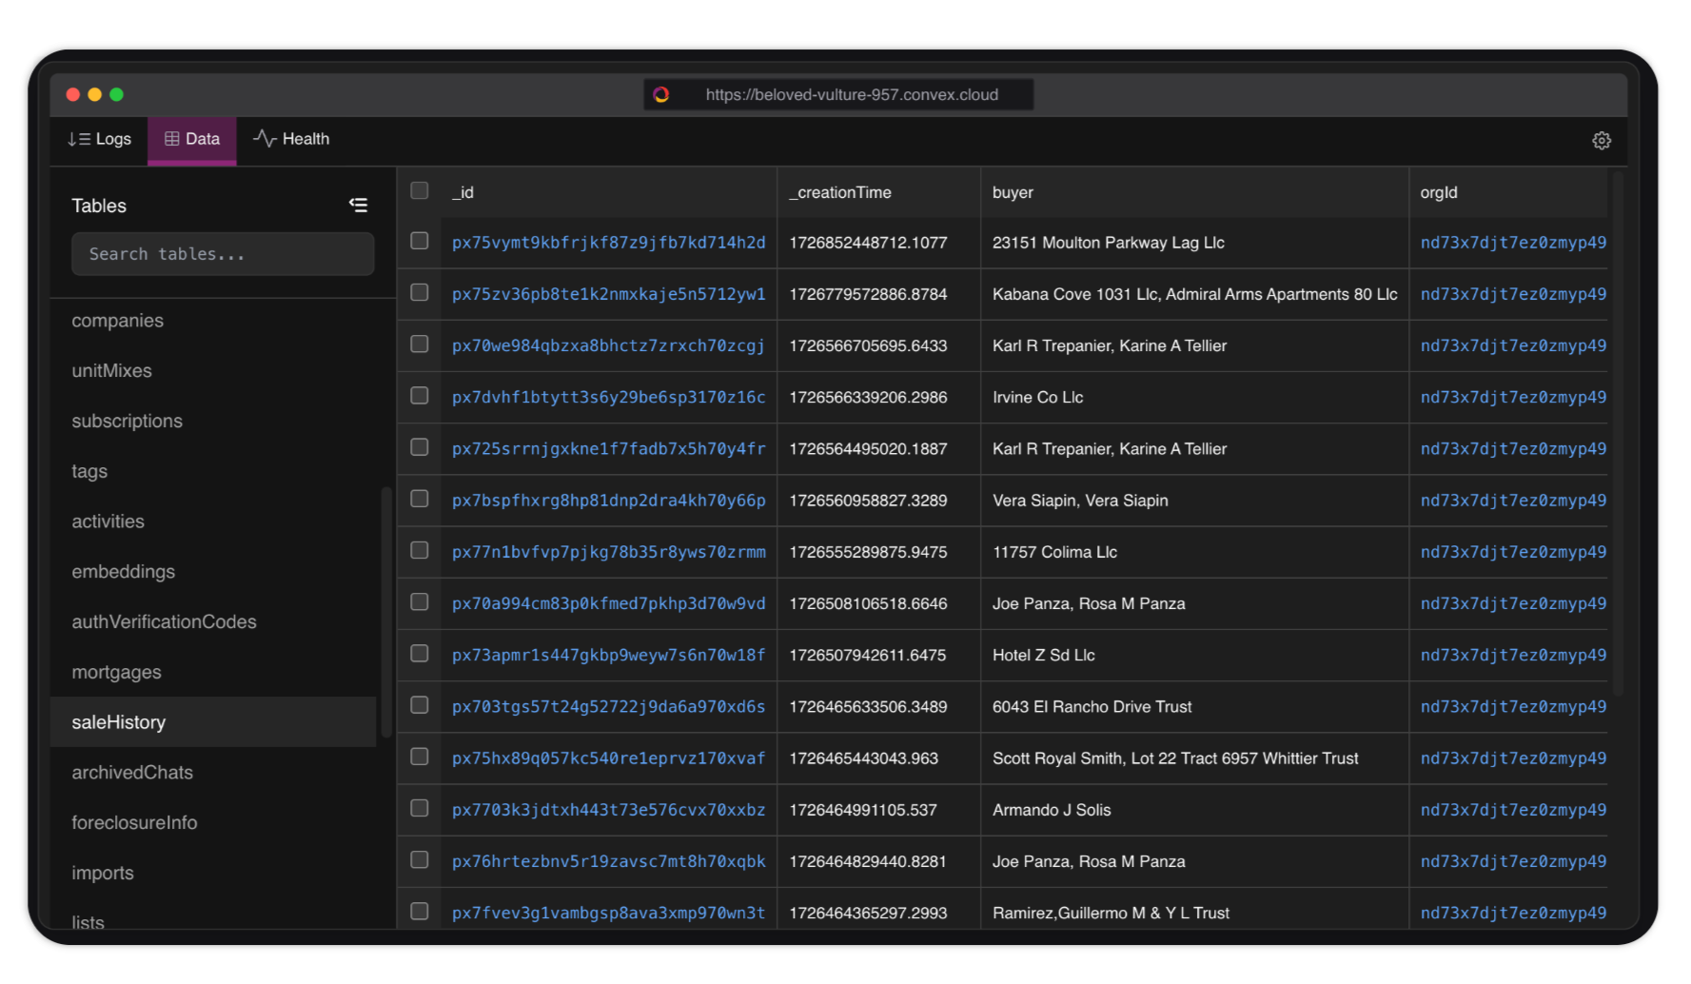Click the Convex logo beside the URL
The image size is (1691, 984).
661,94
